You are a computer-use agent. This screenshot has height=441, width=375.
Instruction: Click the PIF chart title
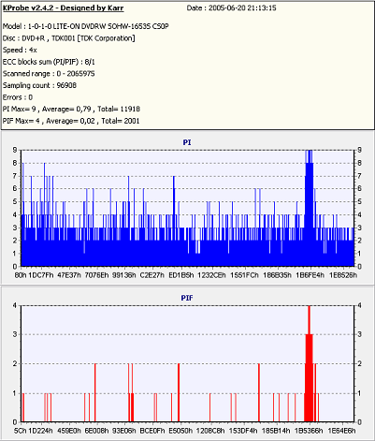pos(187,298)
